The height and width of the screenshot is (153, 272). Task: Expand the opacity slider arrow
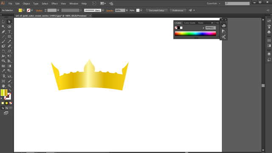127,10
